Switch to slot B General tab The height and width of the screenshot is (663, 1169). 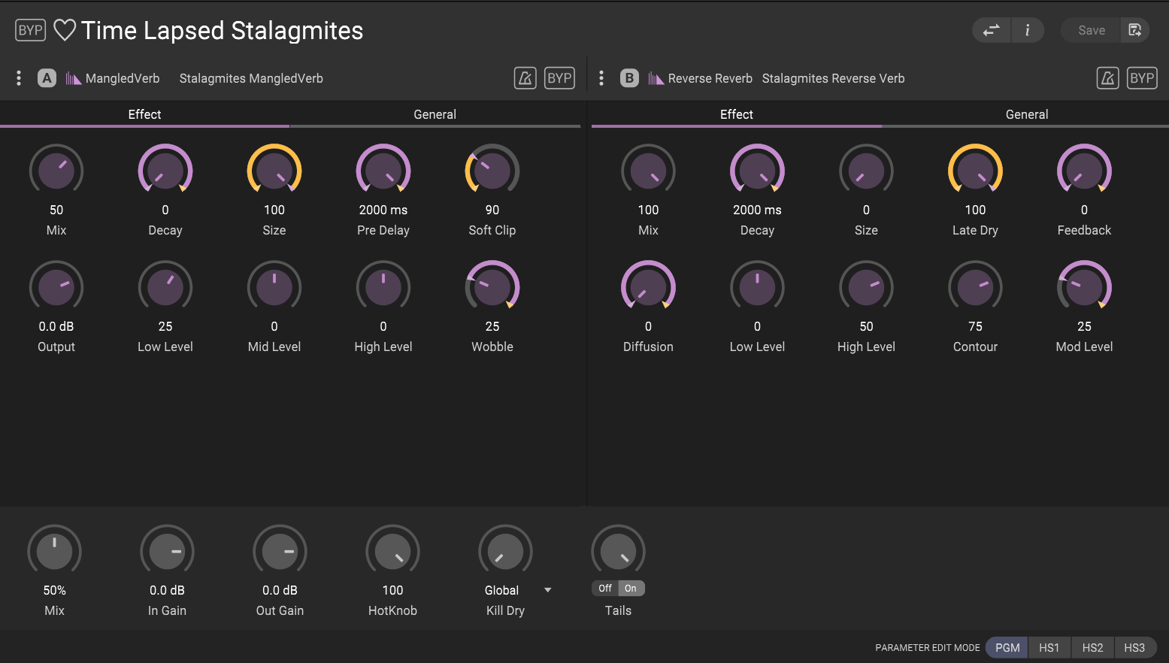(1026, 114)
